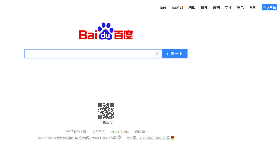Open the 关于百度 footer link
280x145 pixels.
98,132
